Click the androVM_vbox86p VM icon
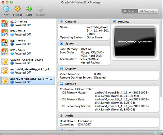Screen dimensions: 163x135 click(x=5, y=71)
